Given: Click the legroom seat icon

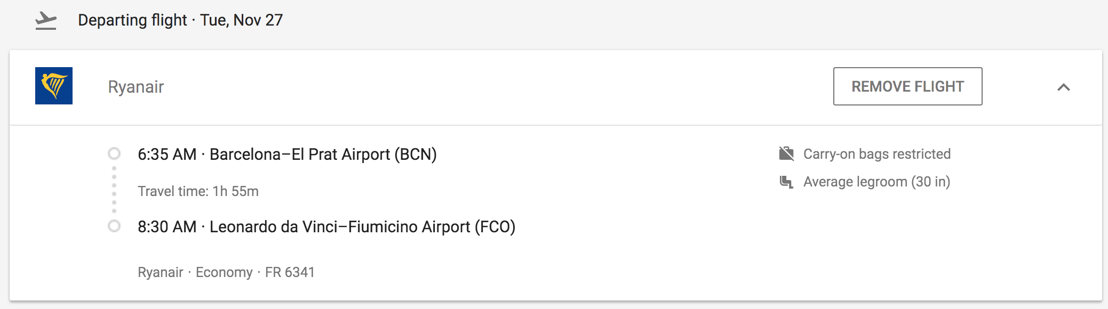Looking at the screenshot, I should [786, 182].
